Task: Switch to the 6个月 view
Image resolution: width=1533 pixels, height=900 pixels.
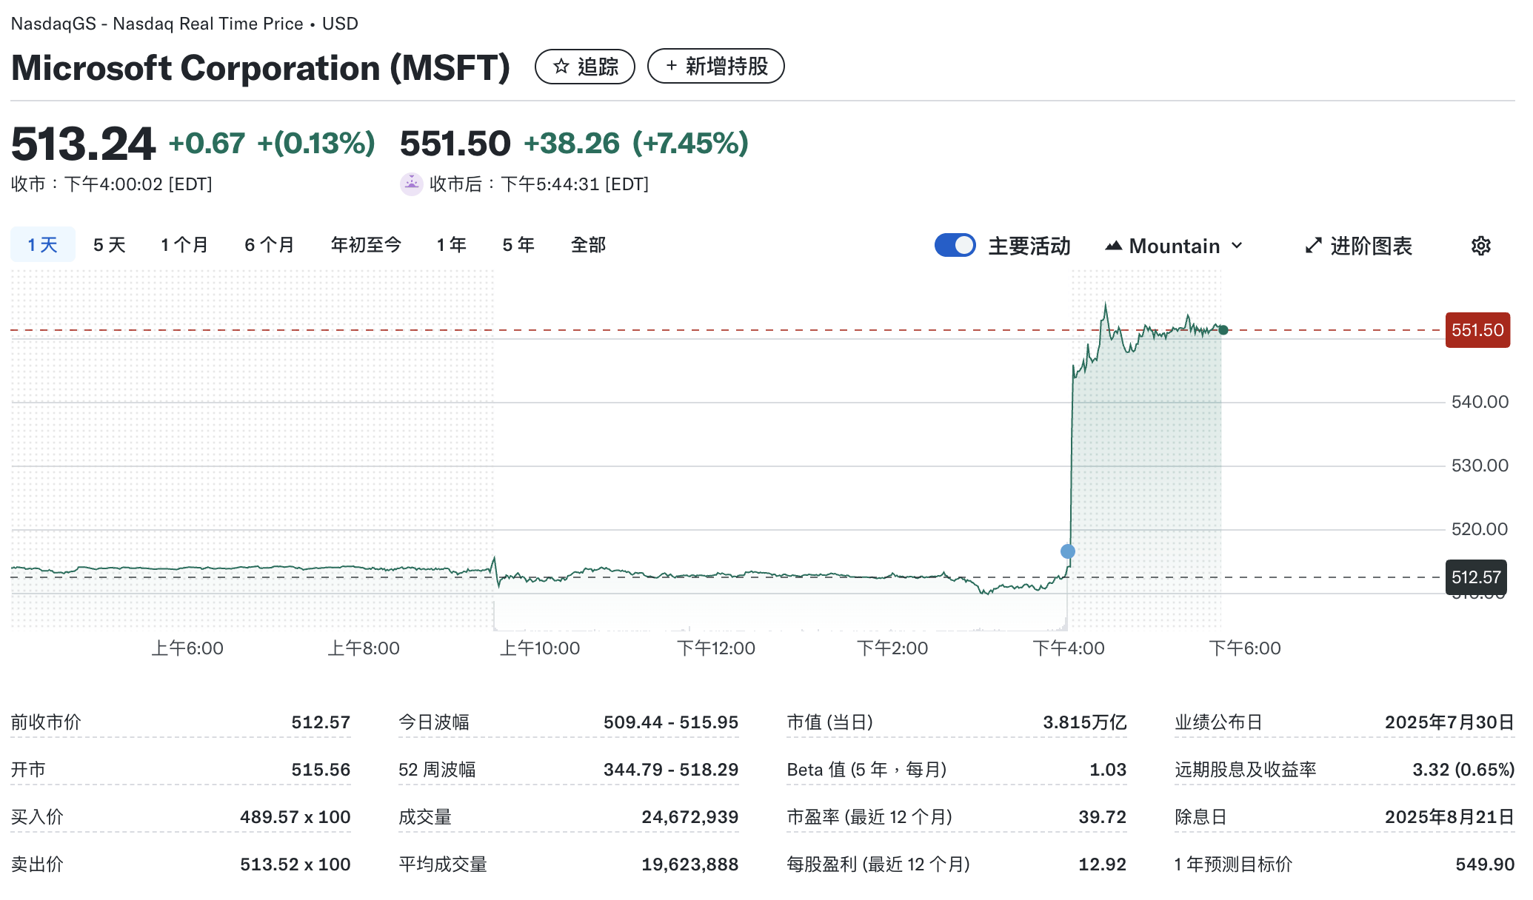Action: (269, 244)
